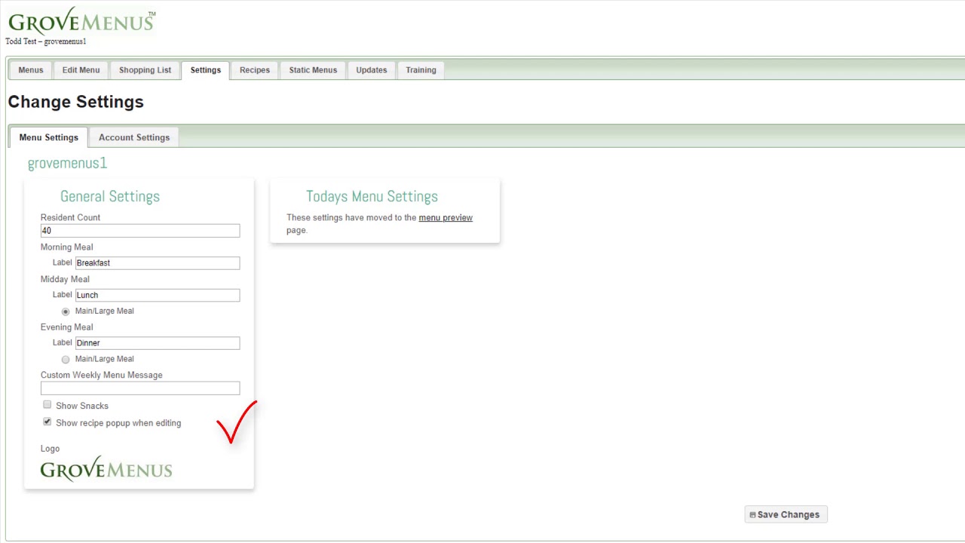Open the Recipes tab
Image resolution: width=965 pixels, height=543 pixels.
255,70
